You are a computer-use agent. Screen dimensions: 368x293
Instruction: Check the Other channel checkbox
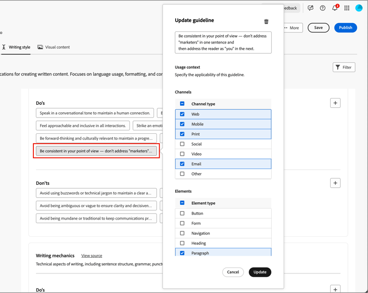(x=182, y=173)
